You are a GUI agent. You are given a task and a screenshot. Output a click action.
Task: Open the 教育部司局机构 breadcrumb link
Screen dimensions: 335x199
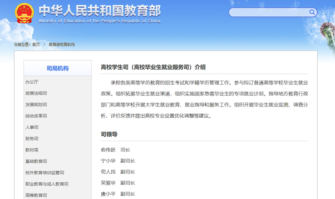[62, 44]
